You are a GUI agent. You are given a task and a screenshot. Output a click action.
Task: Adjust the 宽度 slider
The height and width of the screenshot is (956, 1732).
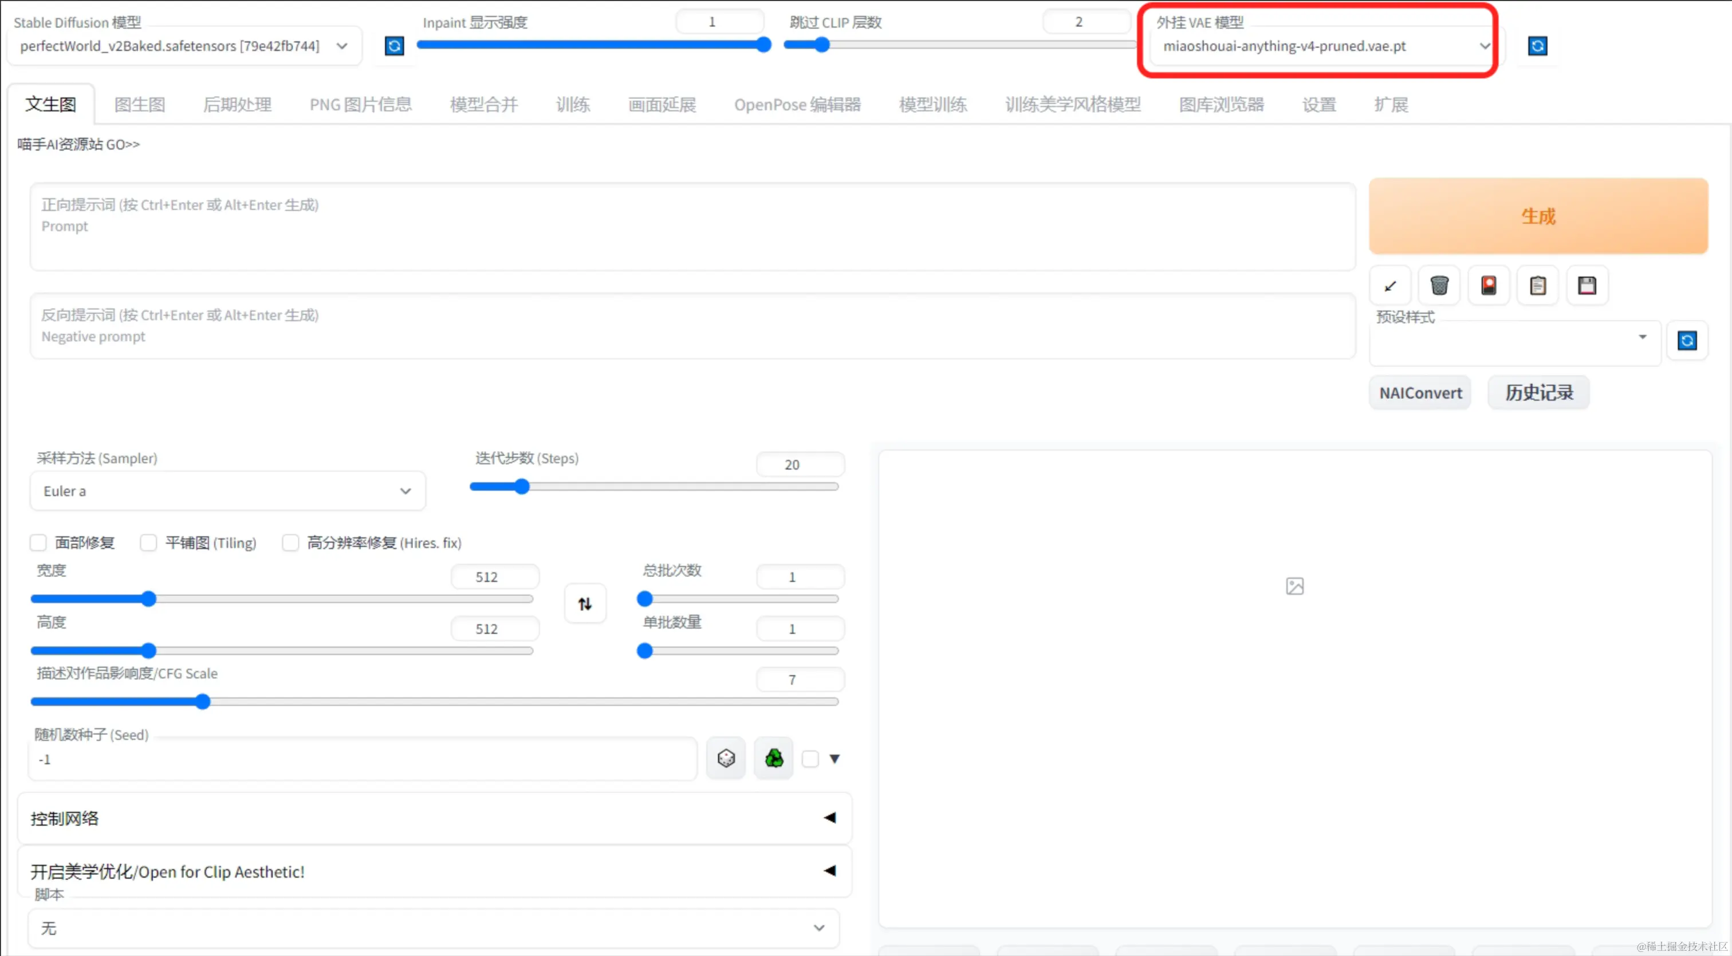tap(282, 599)
